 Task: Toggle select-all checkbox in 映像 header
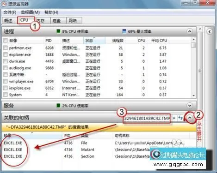pyautogui.click(x=6, y=41)
